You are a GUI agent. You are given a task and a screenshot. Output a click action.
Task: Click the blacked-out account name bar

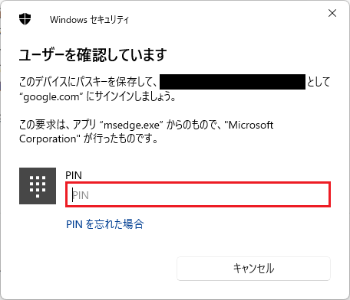tap(233, 82)
